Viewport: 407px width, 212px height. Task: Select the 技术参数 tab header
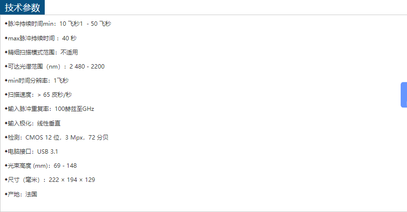tap(22, 7)
